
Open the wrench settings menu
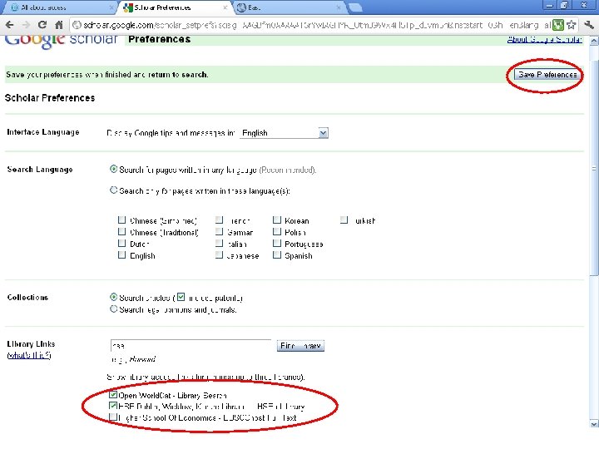tap(589, 25)
